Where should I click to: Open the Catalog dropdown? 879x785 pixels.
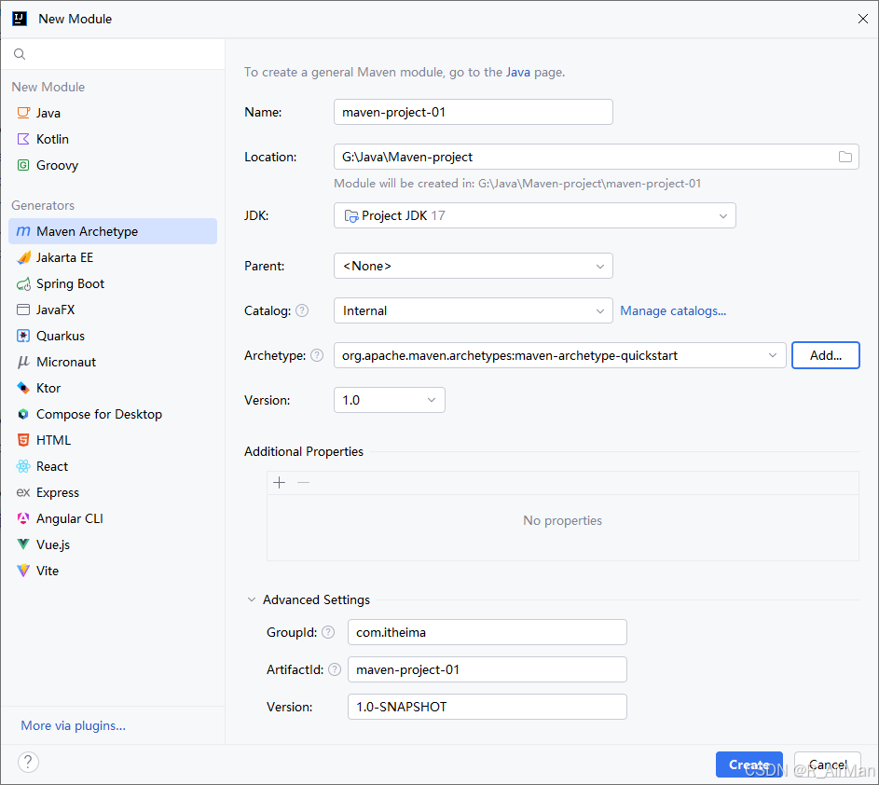(474, 310)
